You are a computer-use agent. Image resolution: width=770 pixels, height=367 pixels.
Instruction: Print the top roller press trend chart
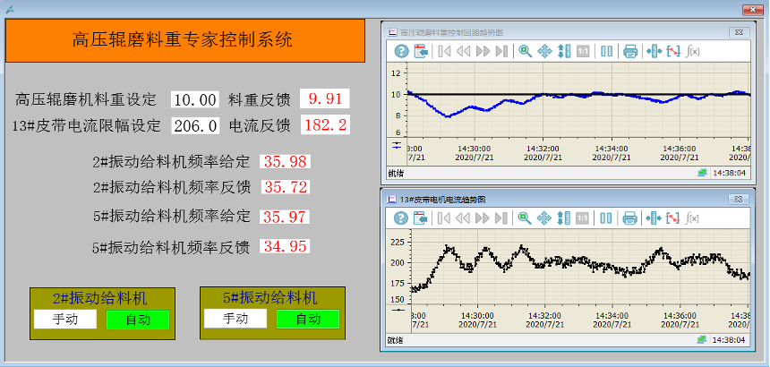tap(629, 51)
